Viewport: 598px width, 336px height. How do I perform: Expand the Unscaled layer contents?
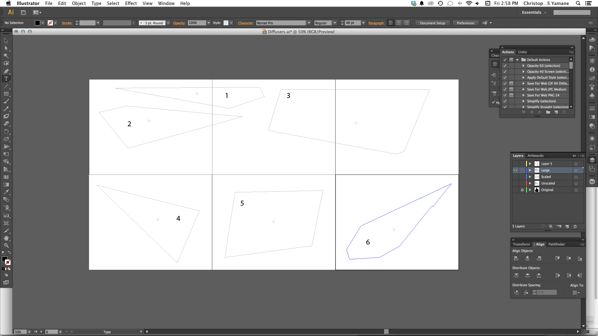tap(530, 183)
